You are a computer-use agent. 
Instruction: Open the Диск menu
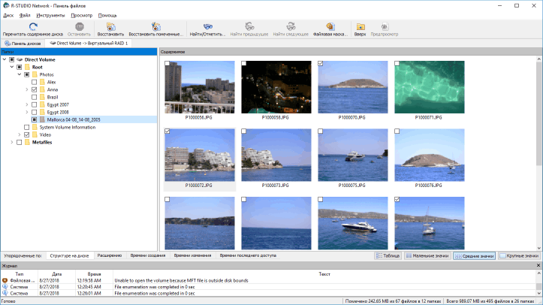pyautogui.click(x=8, y=16)
